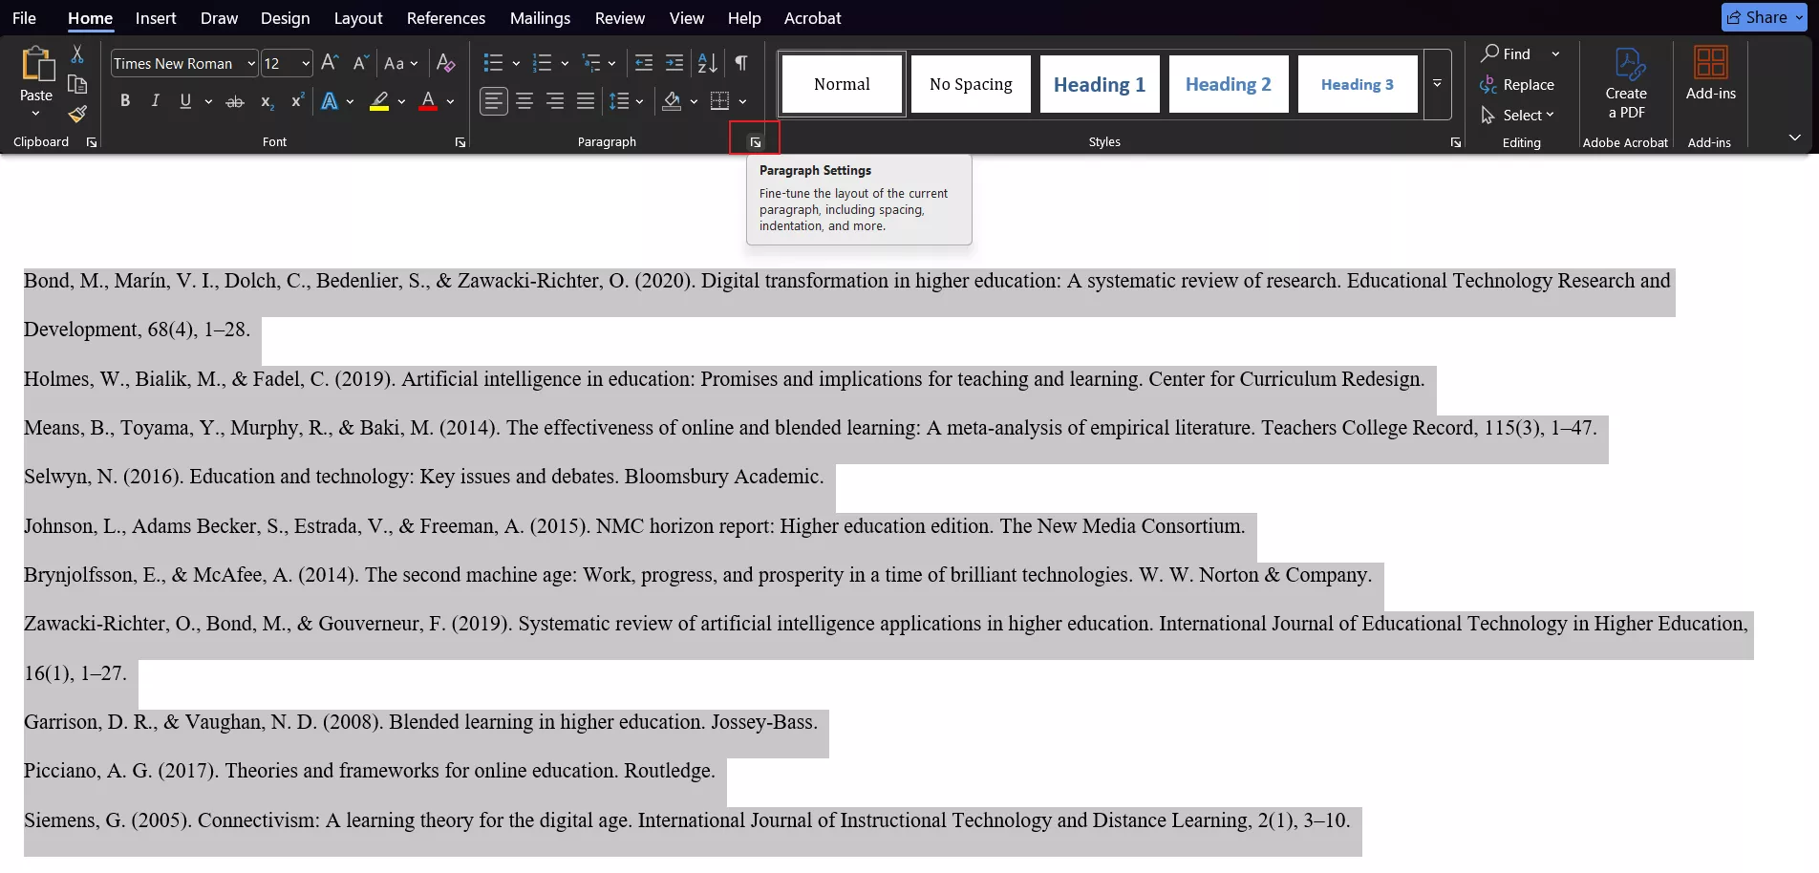Toggle Underline formatting
This screenshot has height=873, width=1819.
[185, 101]
